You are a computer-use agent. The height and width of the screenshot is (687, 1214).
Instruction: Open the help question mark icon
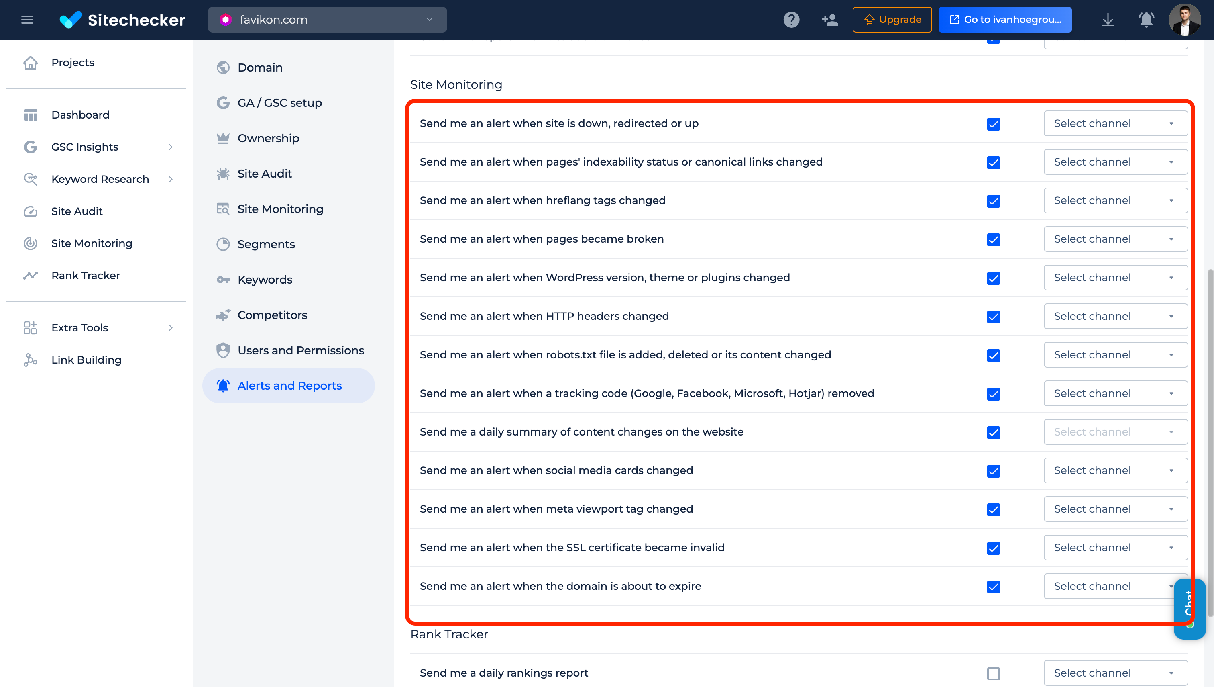tap(791, 19)
